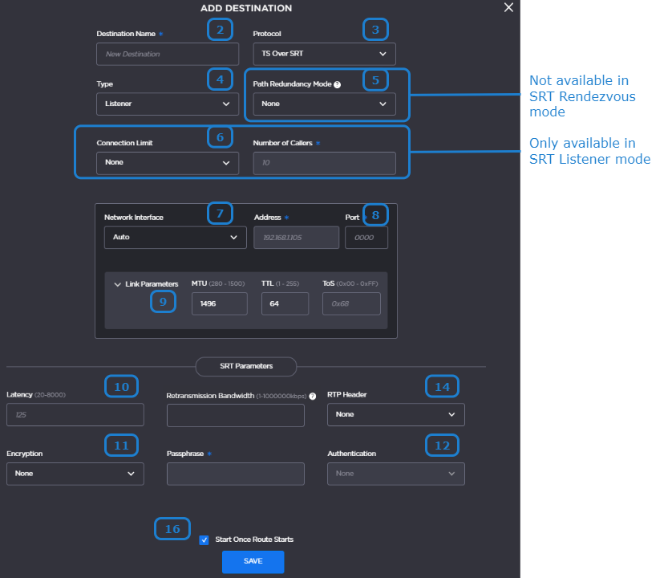672x578 pixels.
Task: Expand the Connection Limit dropdown
Action: click(x=167, y=162)
